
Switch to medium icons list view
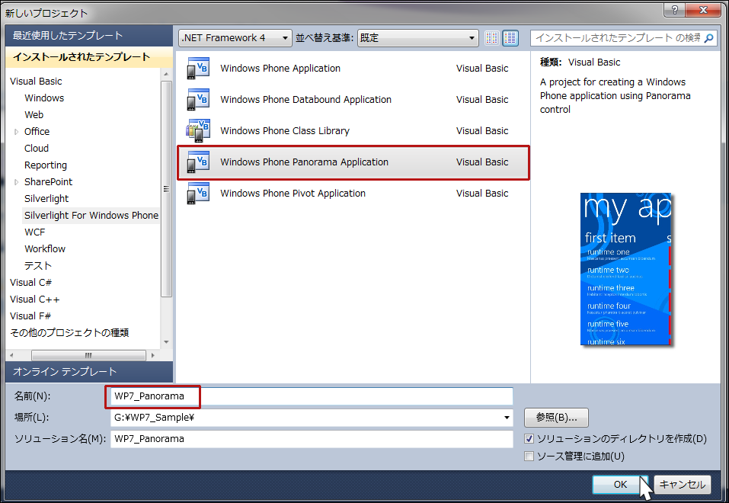click(510, 37)
